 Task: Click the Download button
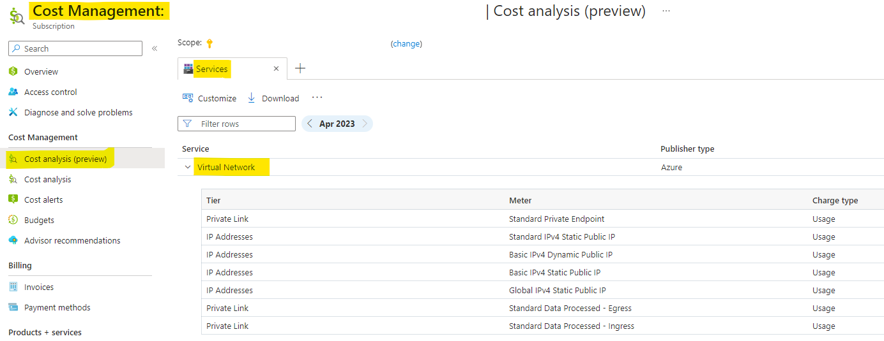273,98
